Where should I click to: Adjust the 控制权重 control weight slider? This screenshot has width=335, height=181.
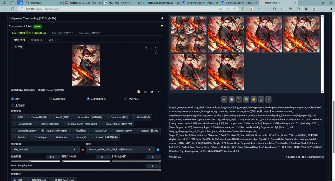tap(36, 161)
